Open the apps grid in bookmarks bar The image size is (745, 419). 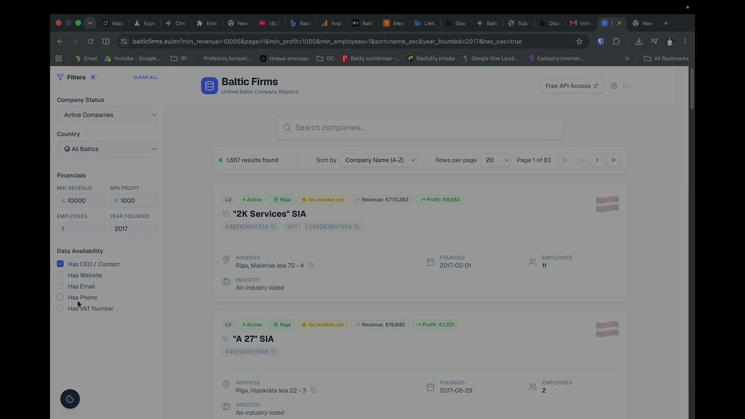tap(58, 58)
